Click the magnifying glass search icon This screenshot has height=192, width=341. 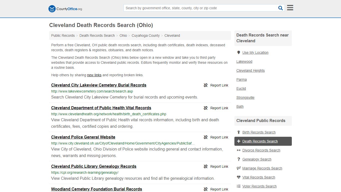(280, 8)
